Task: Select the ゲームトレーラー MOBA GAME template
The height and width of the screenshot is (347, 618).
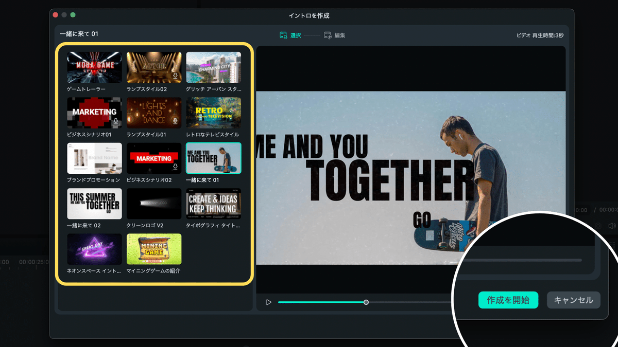Action: 95,67
